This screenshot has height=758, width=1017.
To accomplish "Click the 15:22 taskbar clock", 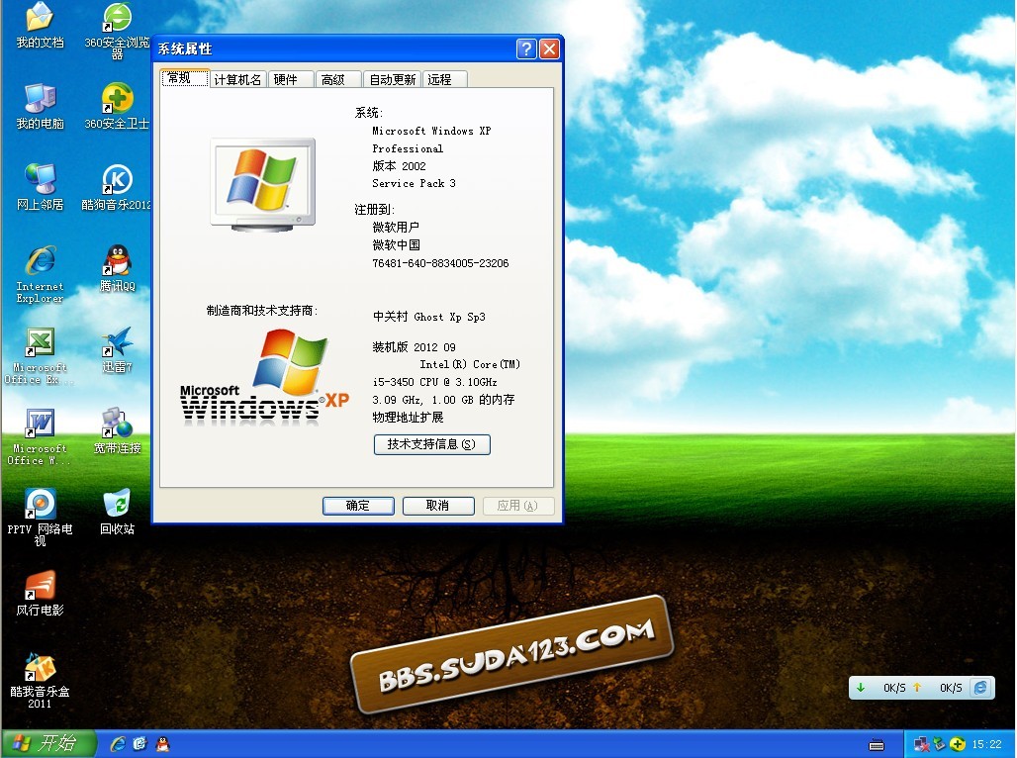I will (986, 744).
